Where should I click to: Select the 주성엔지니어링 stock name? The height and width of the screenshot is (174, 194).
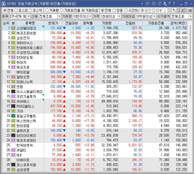[x=28, y=53]
